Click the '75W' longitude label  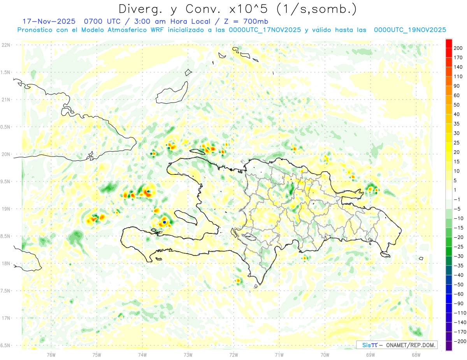point(97,355)
